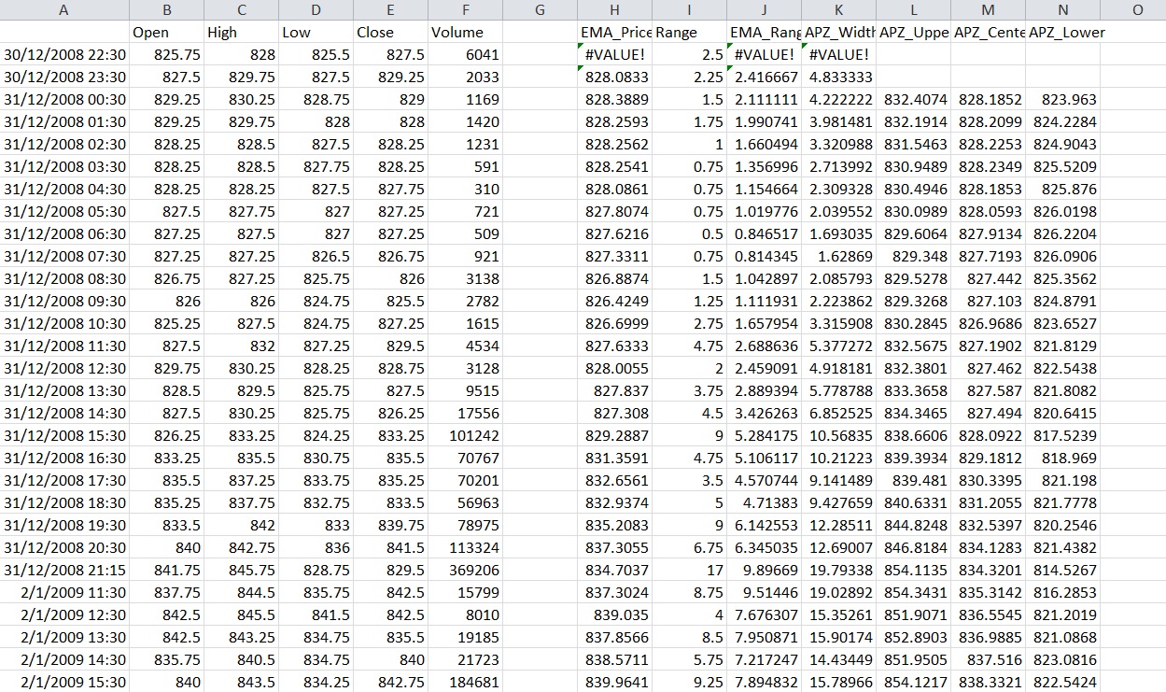Select the Volume column header F
The height and width of the screenshot is (692, 1166).
(465, 9)
